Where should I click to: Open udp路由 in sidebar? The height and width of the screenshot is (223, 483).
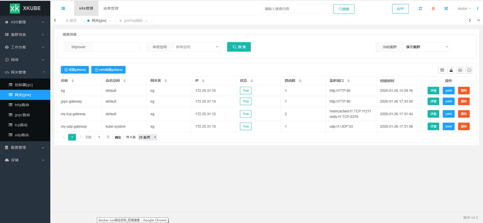coord(25,135)
